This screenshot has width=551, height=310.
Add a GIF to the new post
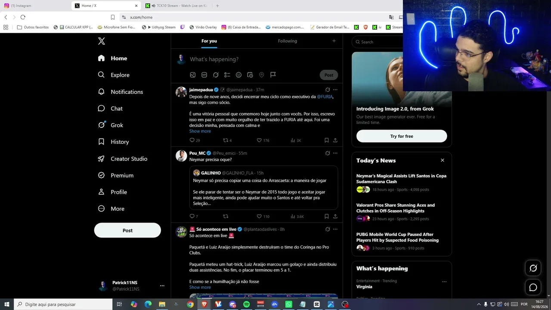coord(204,75)
